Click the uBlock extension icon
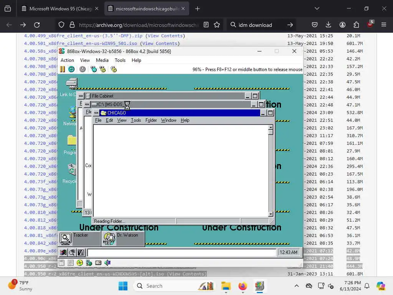Viewport: 393px width, 295px height. click(x=370, y=24)
